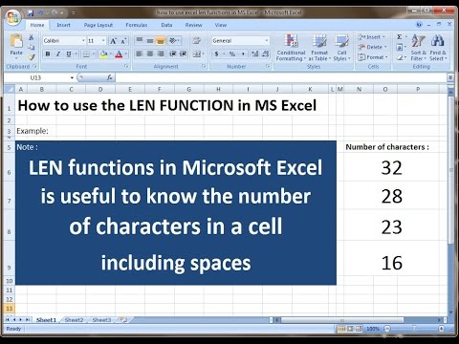The image size is (459, 344).
Task: Open Format as Table gallery
Action: [319, 47]
